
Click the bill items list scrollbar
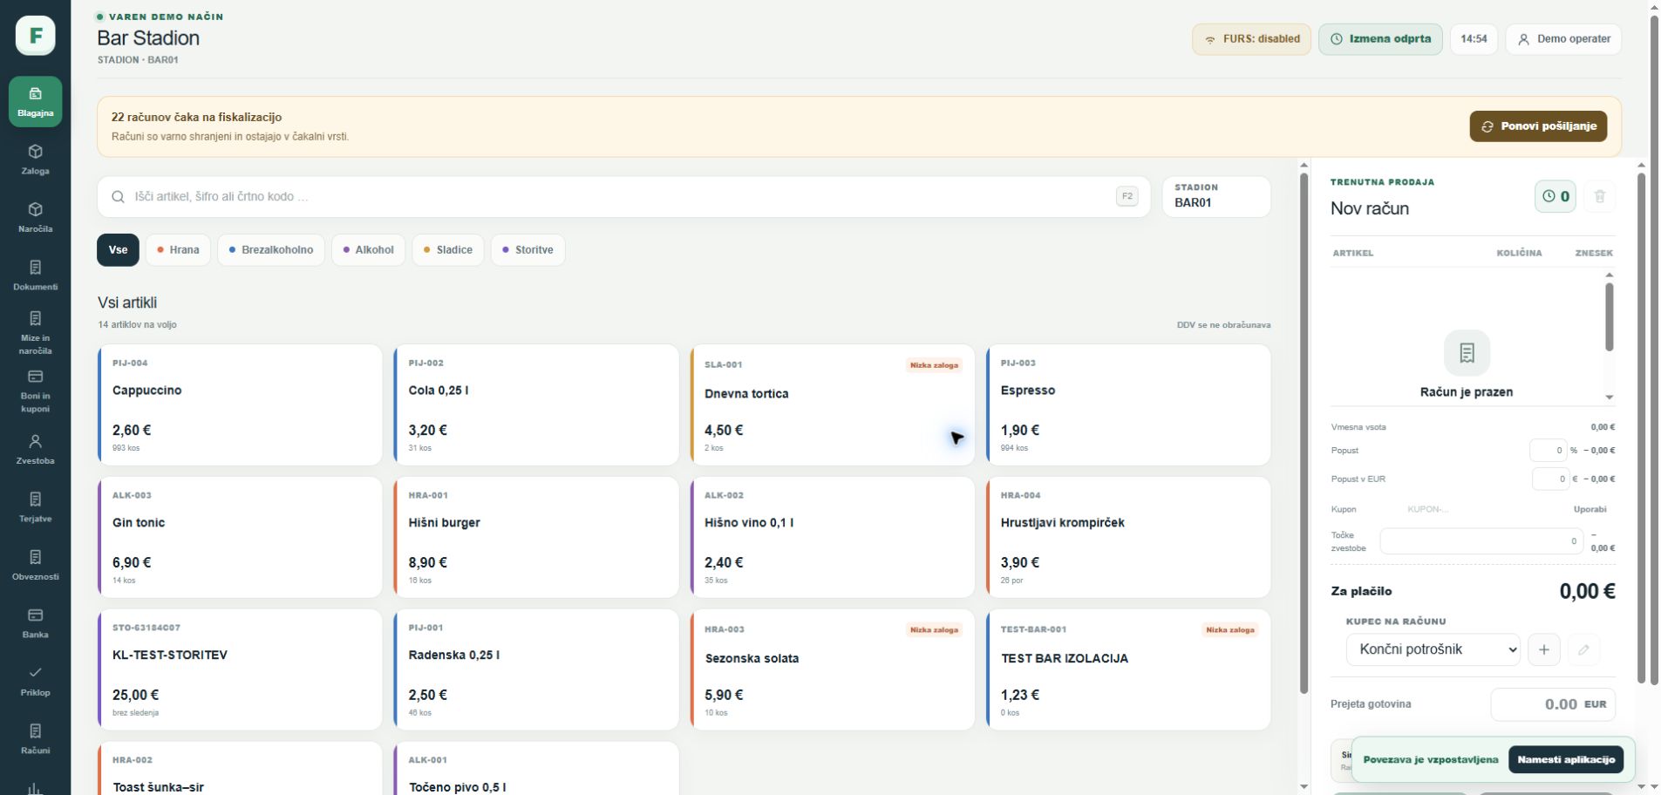tap(1610, 316)
